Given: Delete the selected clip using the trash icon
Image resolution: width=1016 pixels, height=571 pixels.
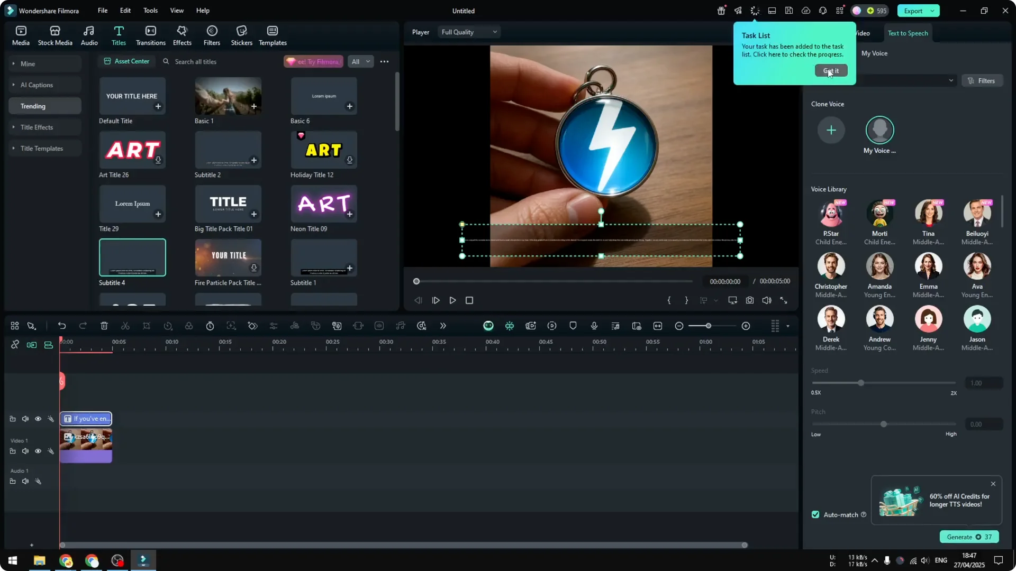Looking at the screenshot, I should 104,326.
